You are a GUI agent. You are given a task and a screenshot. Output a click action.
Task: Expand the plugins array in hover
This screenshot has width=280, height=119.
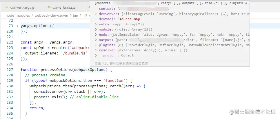click(96, 45)
